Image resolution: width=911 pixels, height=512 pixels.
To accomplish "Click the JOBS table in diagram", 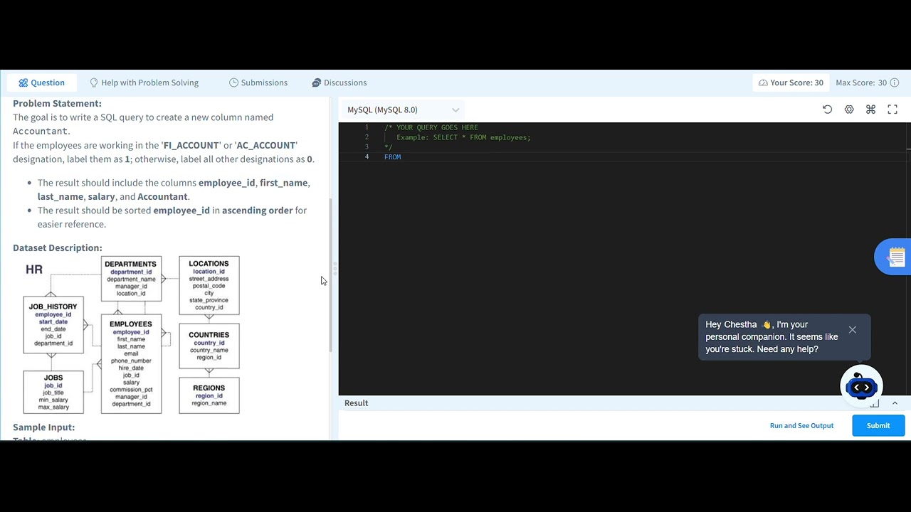I will tap(53, 393).
